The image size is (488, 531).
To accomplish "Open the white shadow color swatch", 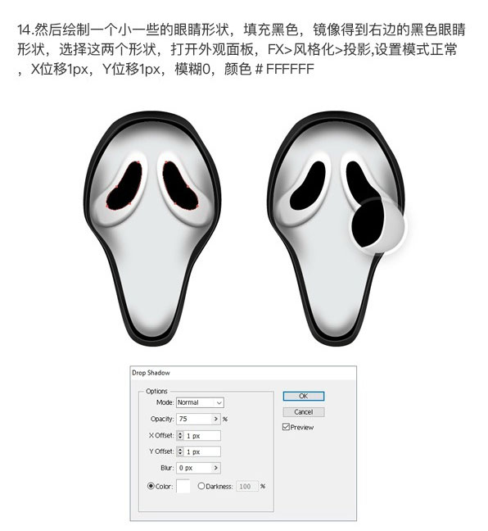I will (x=183, y=486).
